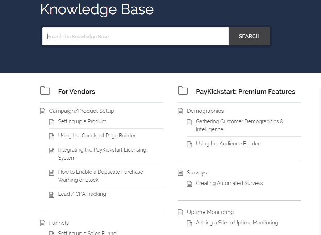Open the Setting up a Product article

pyautogui.click(x=82, y=121)
